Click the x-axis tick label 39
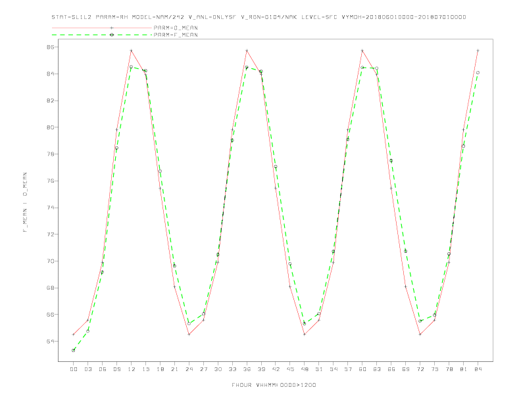Viewport: 521px width, 402px height. (261, 369)
